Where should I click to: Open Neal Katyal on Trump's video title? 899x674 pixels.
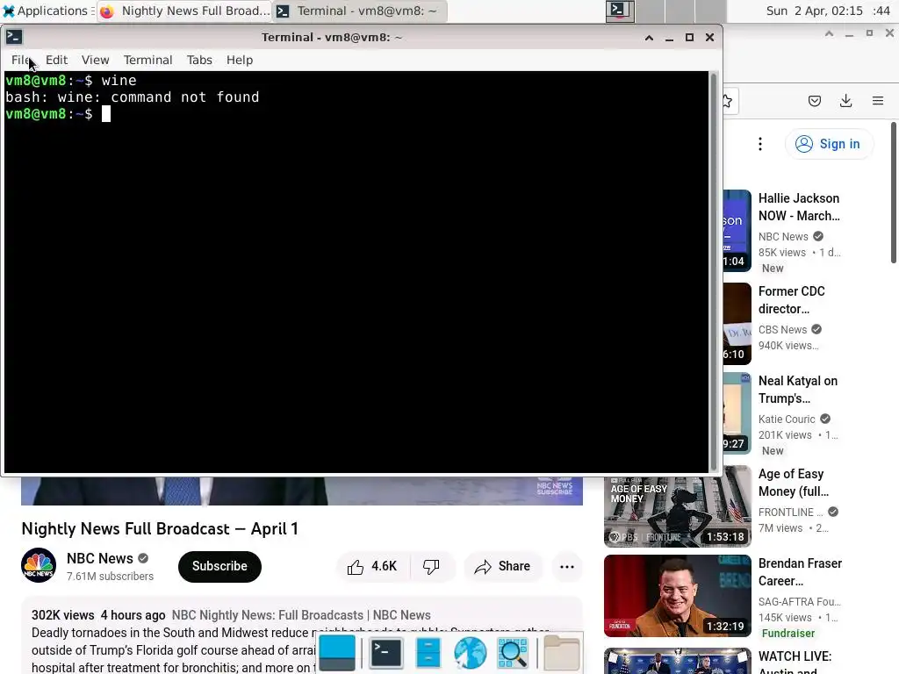[798, 390]
